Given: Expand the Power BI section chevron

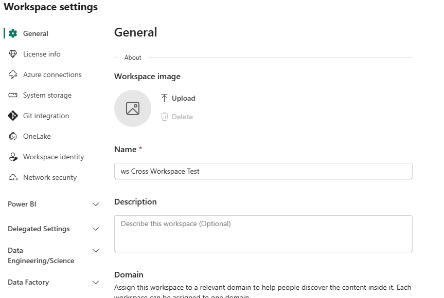Looking at the screenshot, I should tap(96, 204).
